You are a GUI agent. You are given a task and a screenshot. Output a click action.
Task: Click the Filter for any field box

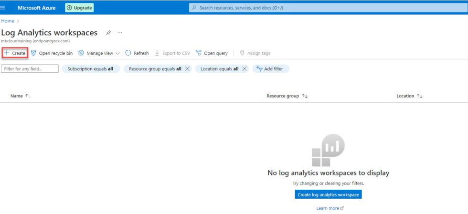coord(30,68)
